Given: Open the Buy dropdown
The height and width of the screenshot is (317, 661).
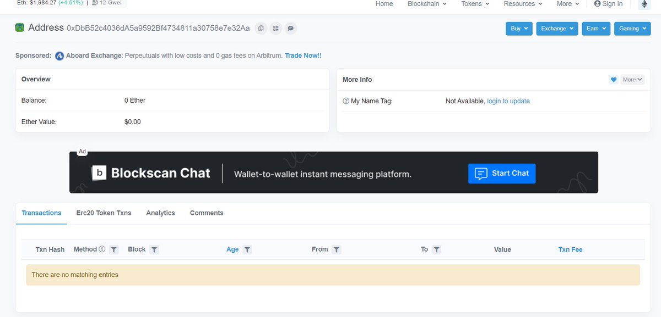Looking at the screenshot, I should tap(519, 29).
